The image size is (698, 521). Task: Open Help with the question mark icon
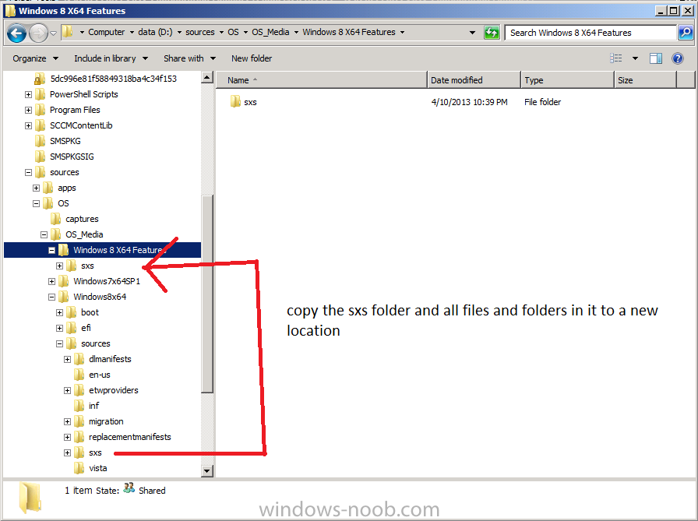(x=678, y=58)
